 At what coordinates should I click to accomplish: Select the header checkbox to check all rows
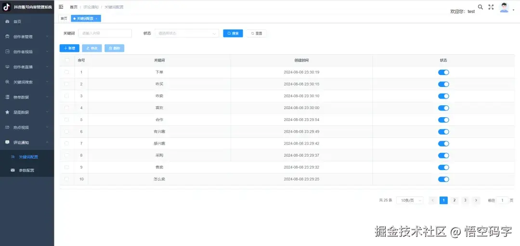(67, 60)
